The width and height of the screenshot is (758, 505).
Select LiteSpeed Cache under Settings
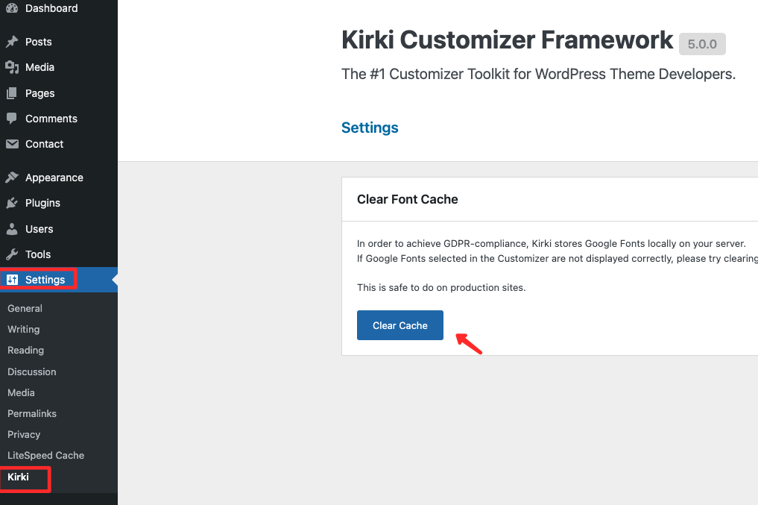46,455
